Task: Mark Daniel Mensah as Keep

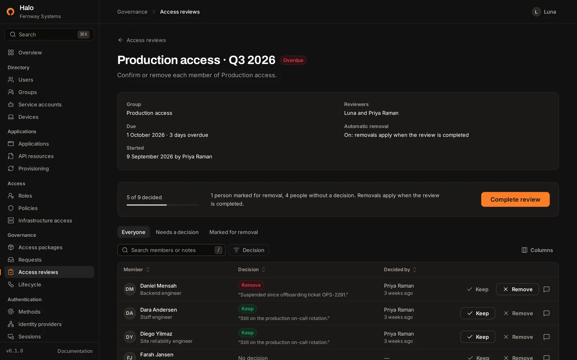Action: click(x=478, y=289)
